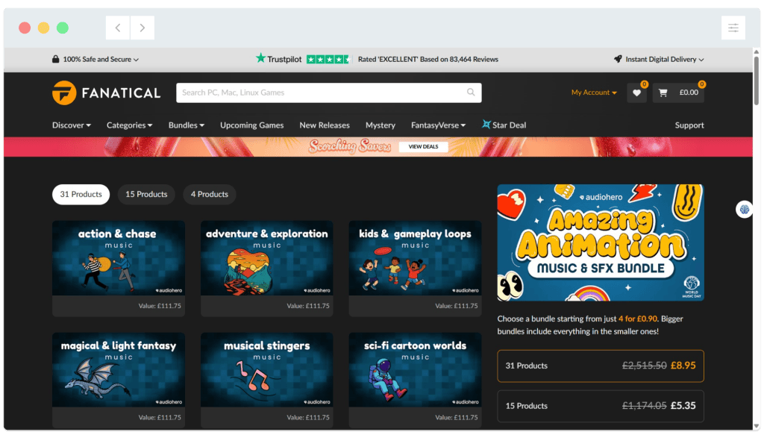Go to Upcoming Games

pos(252,125)
